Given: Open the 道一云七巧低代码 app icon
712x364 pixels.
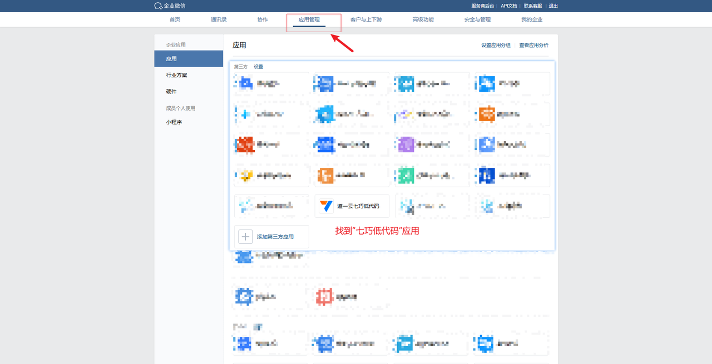Looking at the screenshot, I should 325,206.
